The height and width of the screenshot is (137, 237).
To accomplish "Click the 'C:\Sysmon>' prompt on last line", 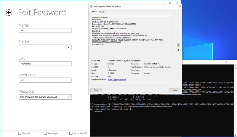I will click(96, 112).
